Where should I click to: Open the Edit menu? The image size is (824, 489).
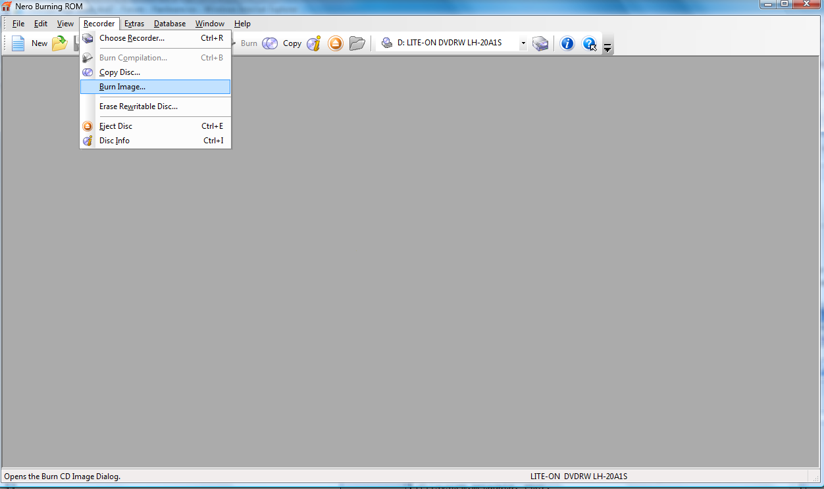pyautogui.click(x=41, y=24)
